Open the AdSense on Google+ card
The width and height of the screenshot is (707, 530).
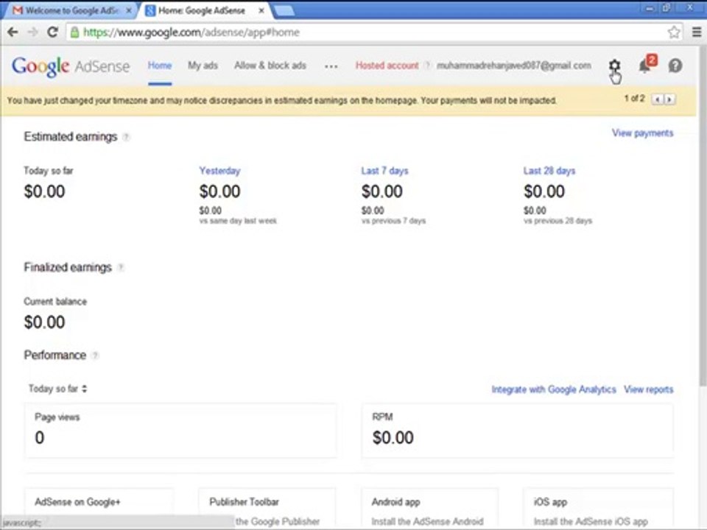[99, 509]
